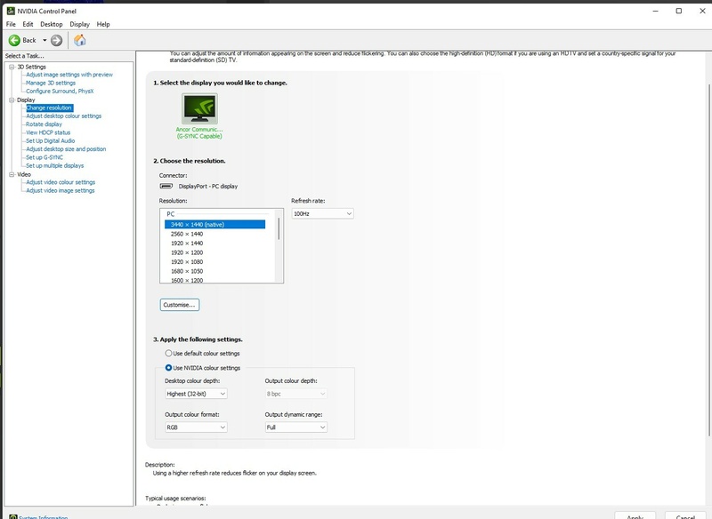Image resolution: width=712 pixels, height=519 pixels.
Task: Open Desktop colour depth dropdown
Action: pos(196,394)
